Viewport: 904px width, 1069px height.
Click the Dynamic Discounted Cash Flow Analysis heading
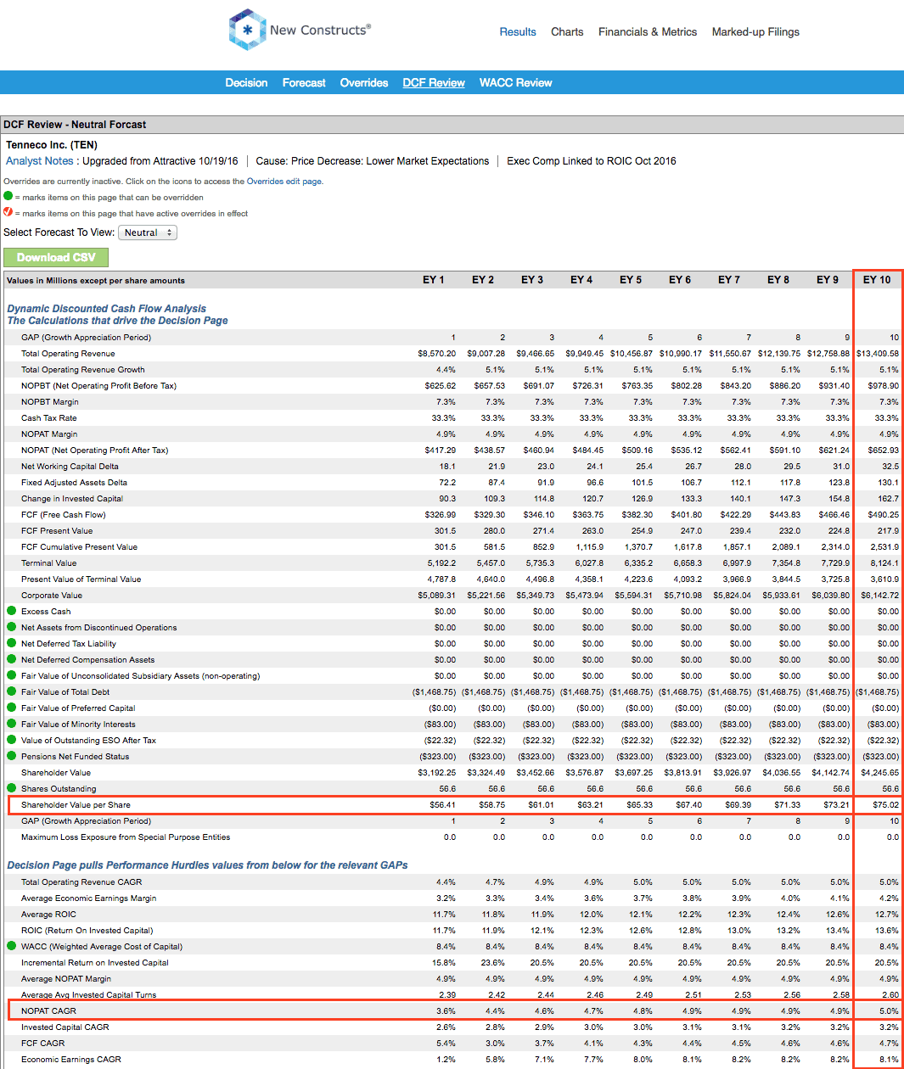107,309
